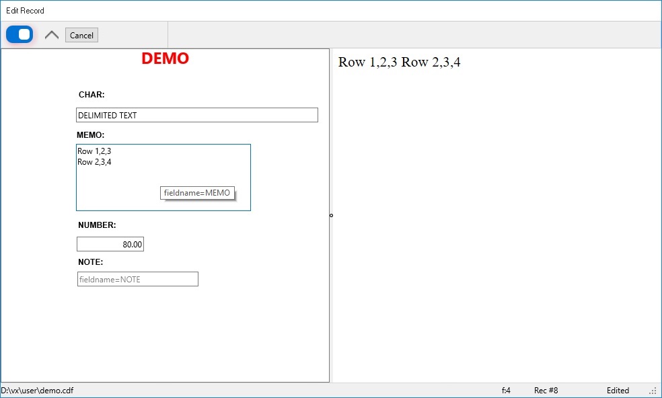The image size is (662, 398).
Task: Click the CHAR: field label
Action: [x=91, y=94]
